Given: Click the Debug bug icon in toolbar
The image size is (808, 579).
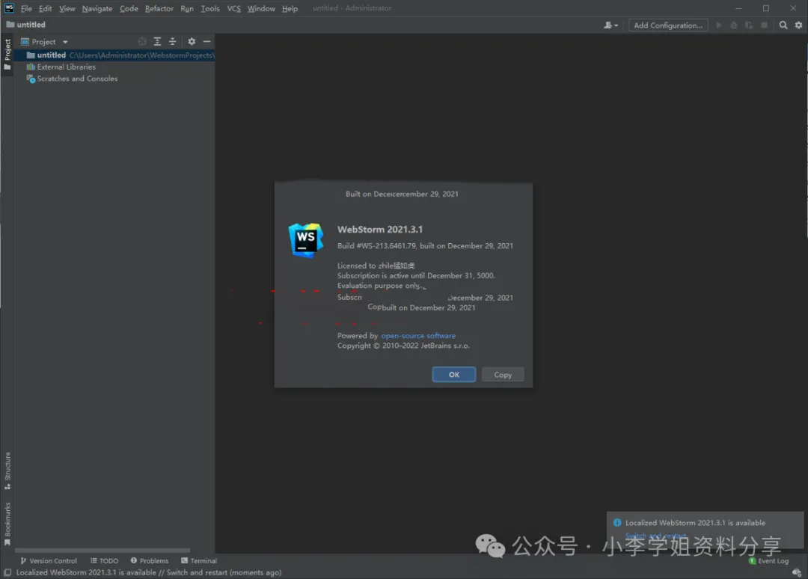Looking at the screenshot, I should [734, 25].
